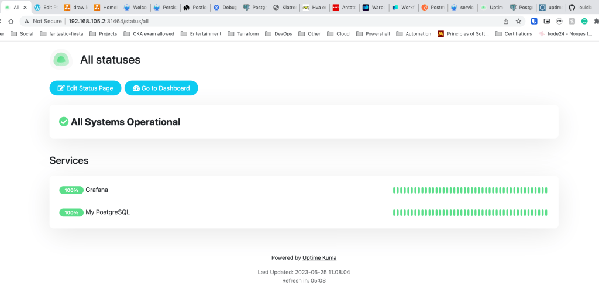Click the browser home button
The height and width of the screenshot is (306, 599).
11,21
